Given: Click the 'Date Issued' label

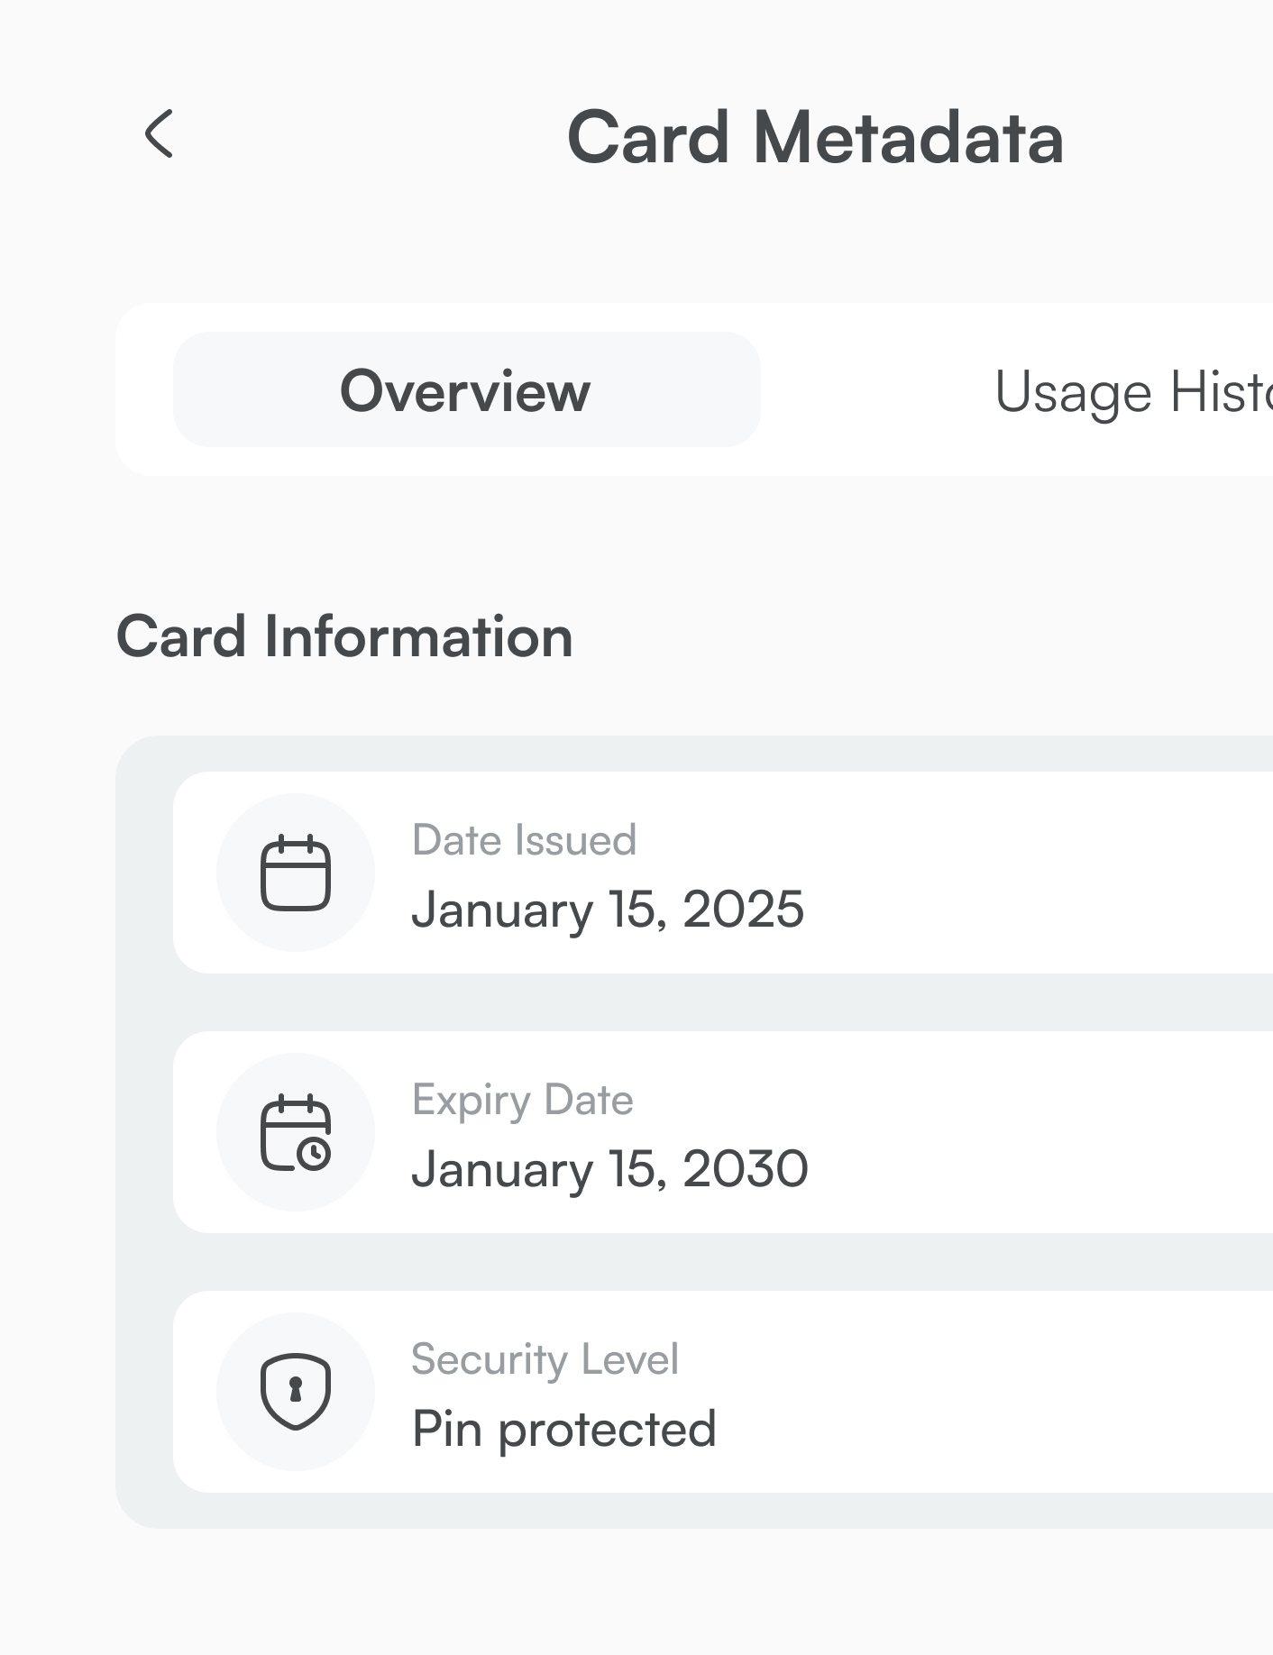Looking at the screenshot, I should point(524,840).
